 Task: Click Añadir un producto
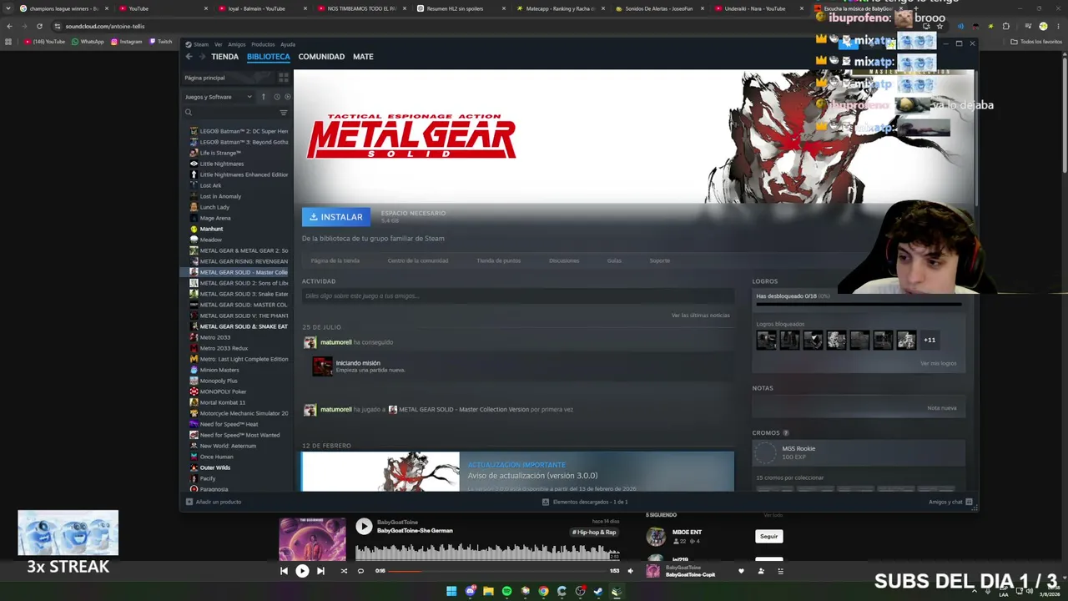pyautogui.click(x=214, y=502)
